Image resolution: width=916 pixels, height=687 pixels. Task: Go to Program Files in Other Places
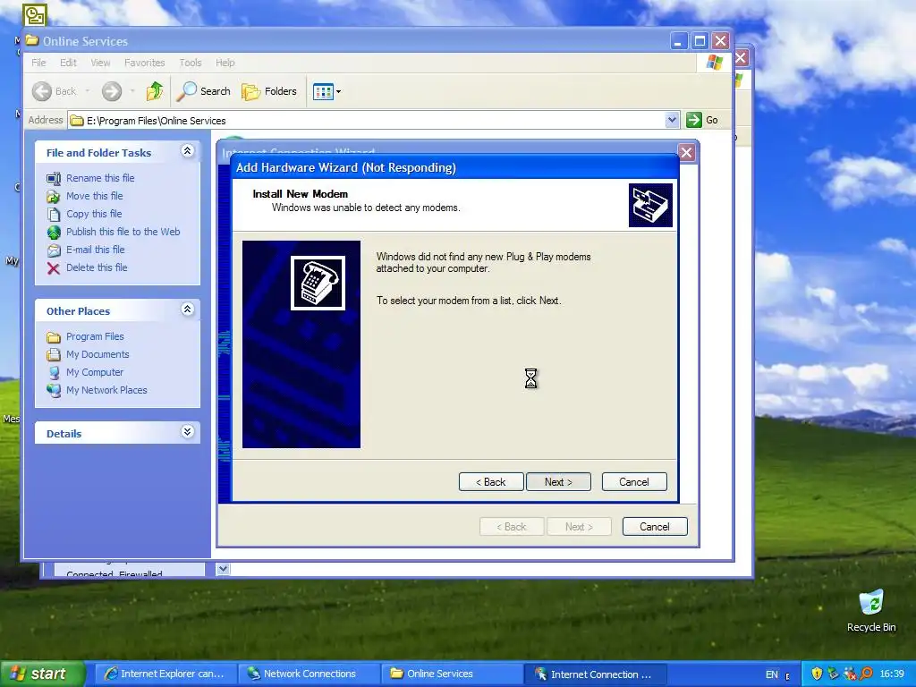point(95,336)
